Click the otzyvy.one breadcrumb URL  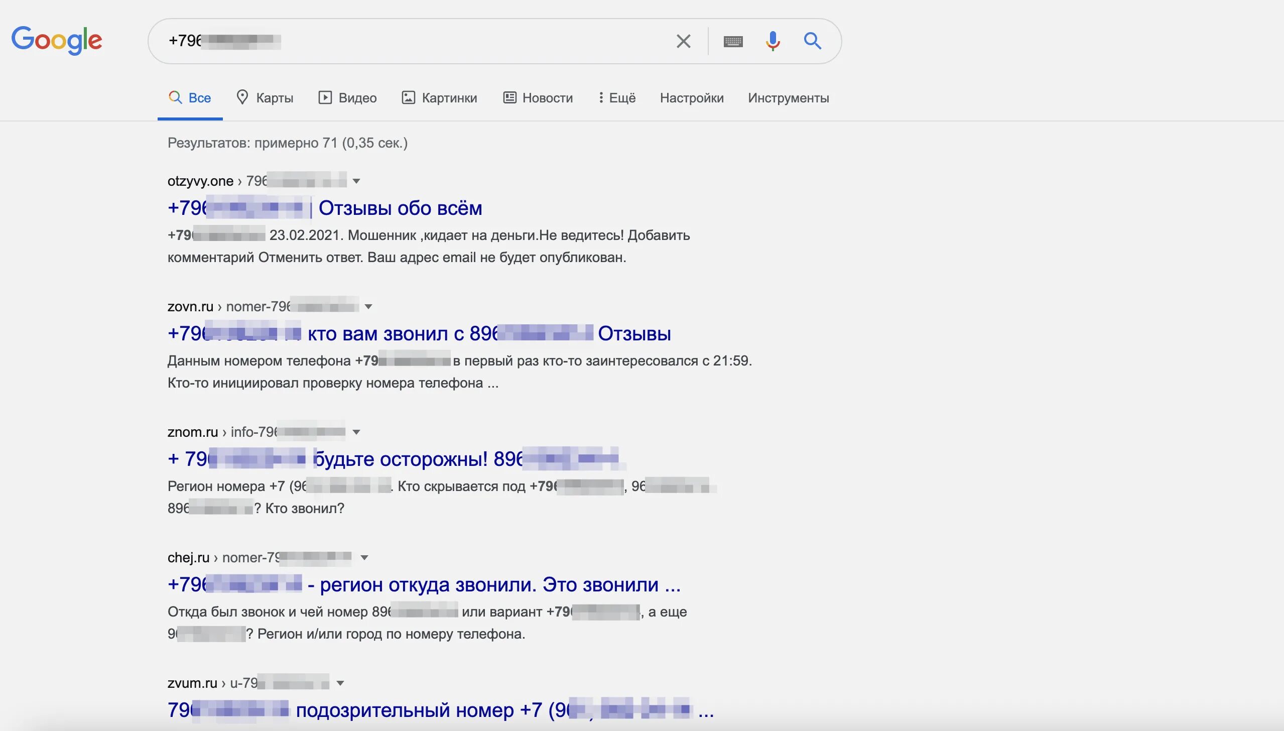point(257,181)
